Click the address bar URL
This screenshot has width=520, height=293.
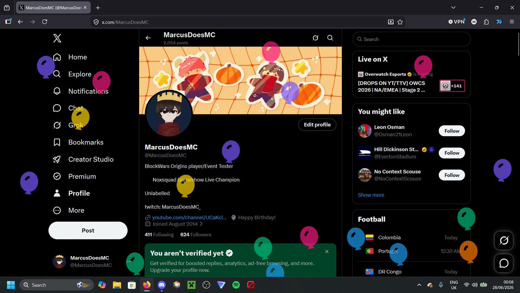tap(125, 22)
